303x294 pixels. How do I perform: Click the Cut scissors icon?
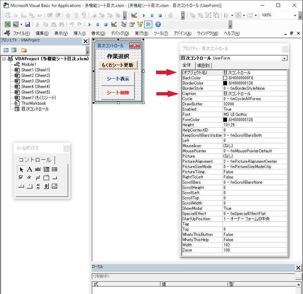tap(38, 24)
